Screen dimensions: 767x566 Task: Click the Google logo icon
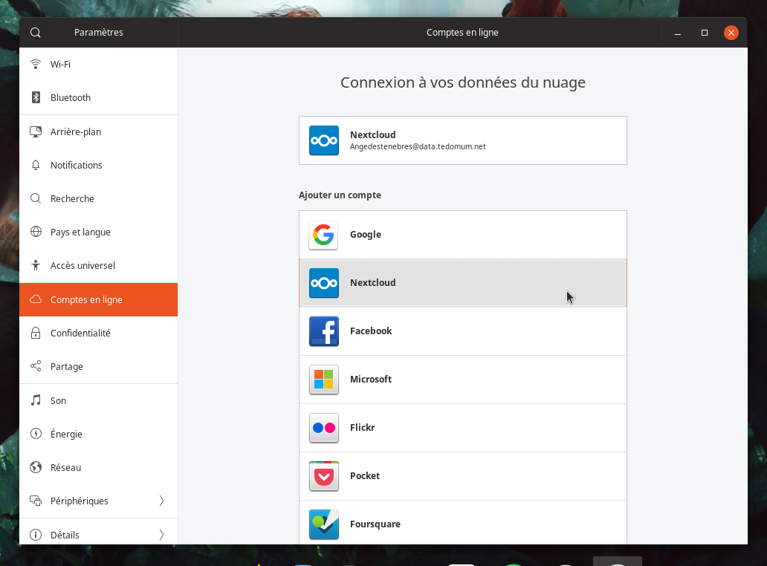coord(323,235)
